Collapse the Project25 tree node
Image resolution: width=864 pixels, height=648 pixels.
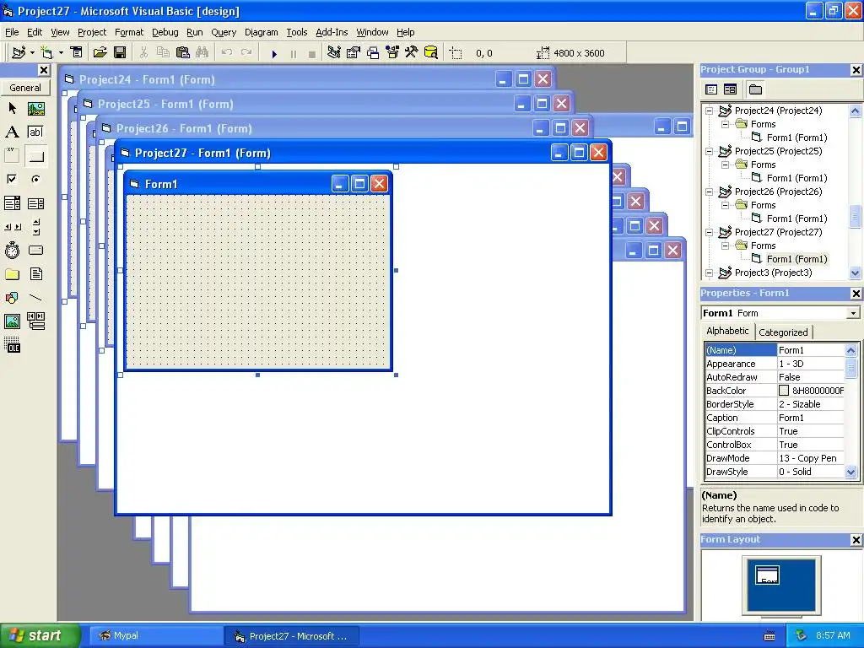point(710,152)
